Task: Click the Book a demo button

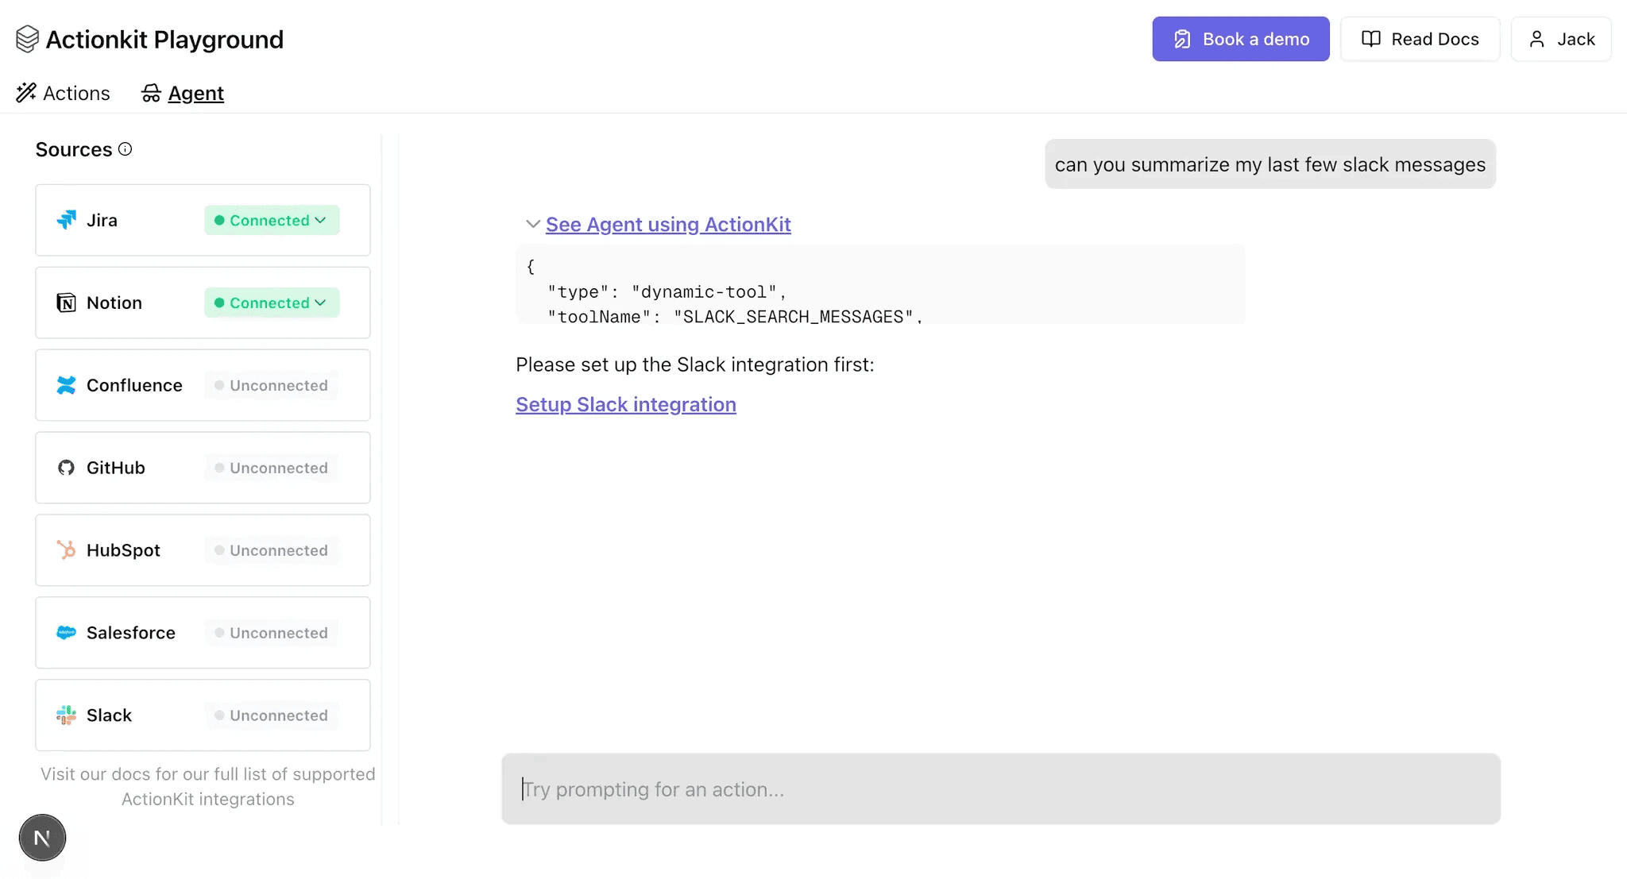Action: click(1240, 39)
